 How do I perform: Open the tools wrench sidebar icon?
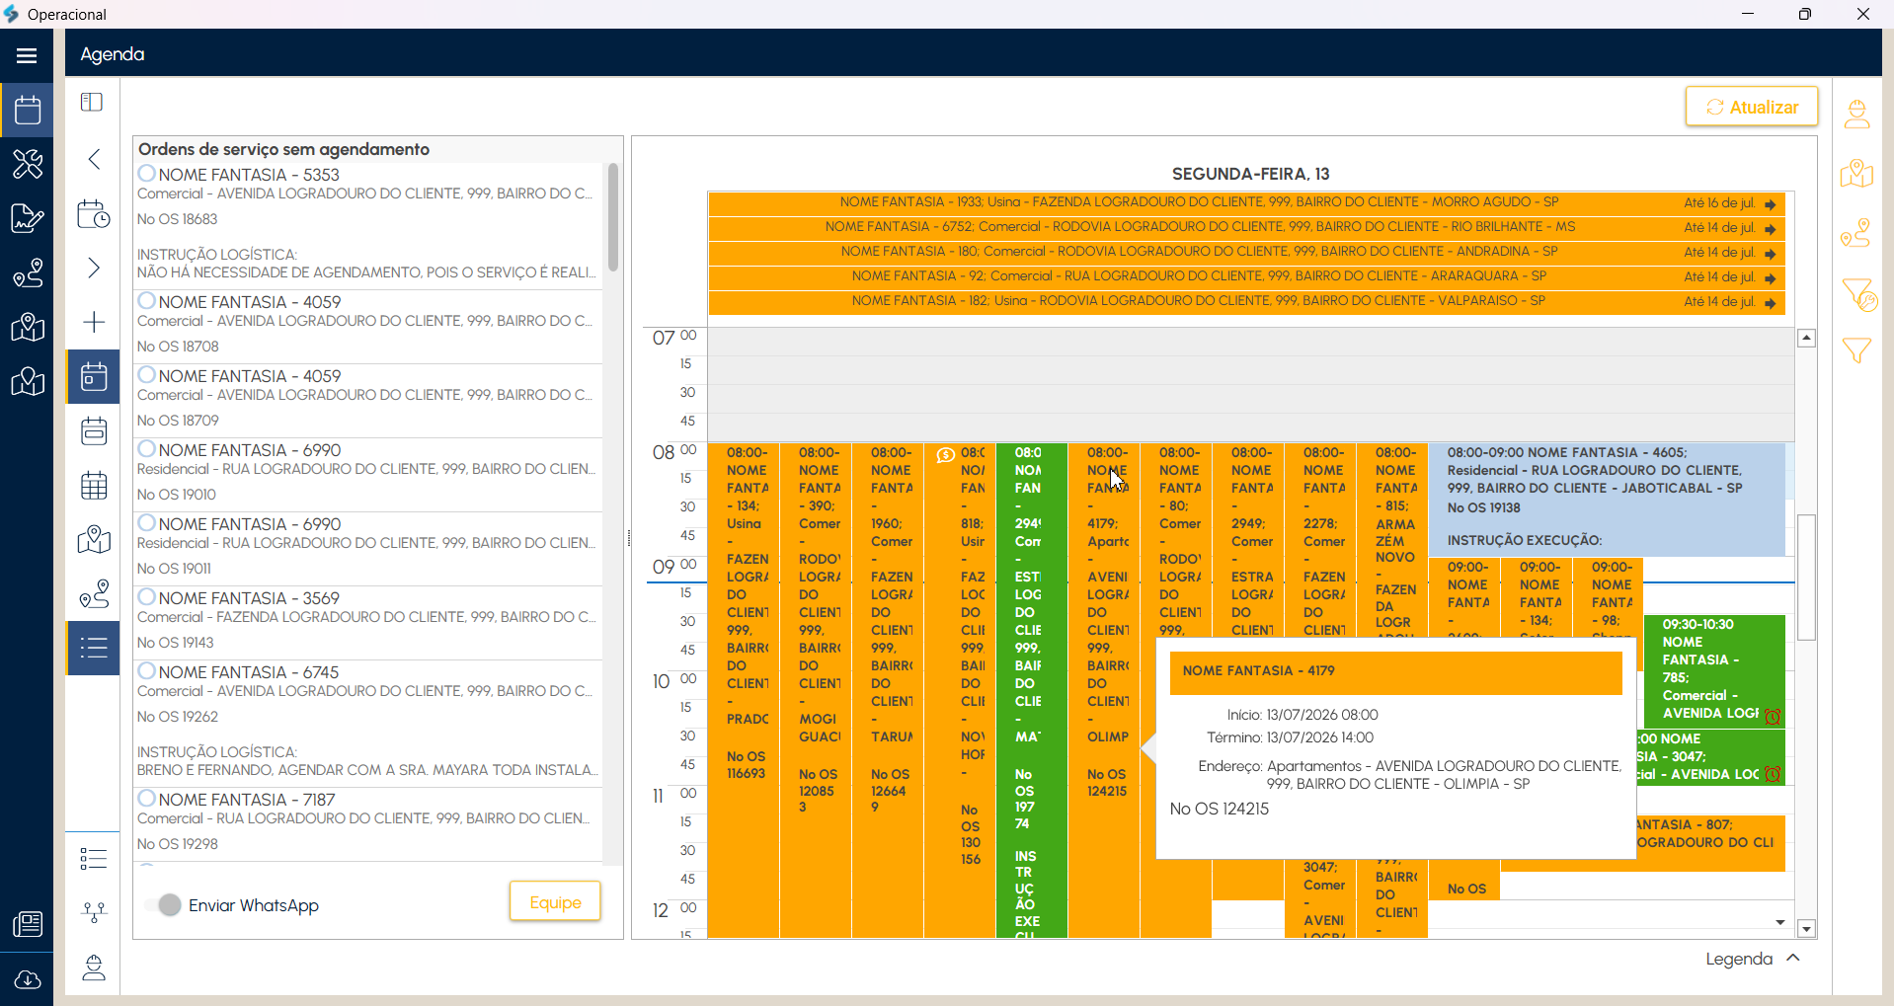point(27,163)
